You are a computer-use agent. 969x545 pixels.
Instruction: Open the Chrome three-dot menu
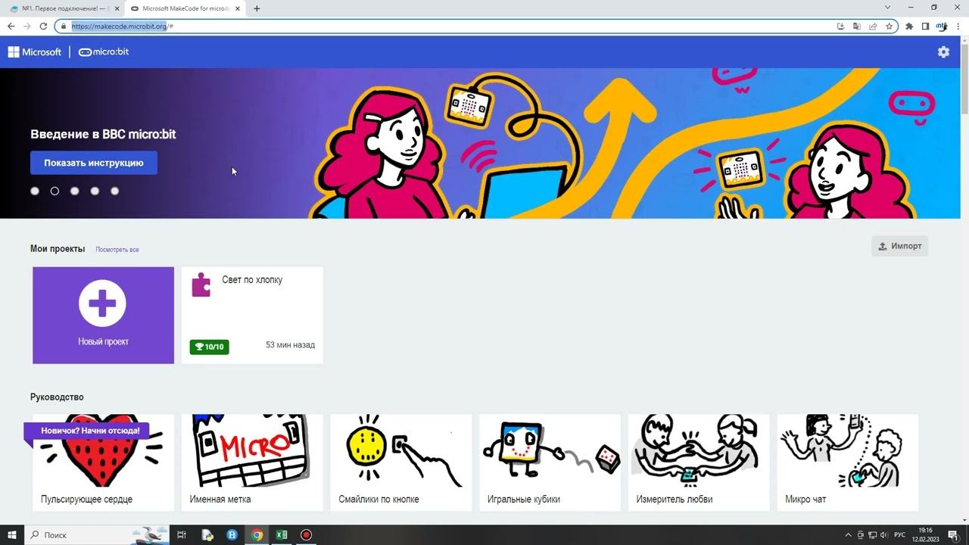958,26
